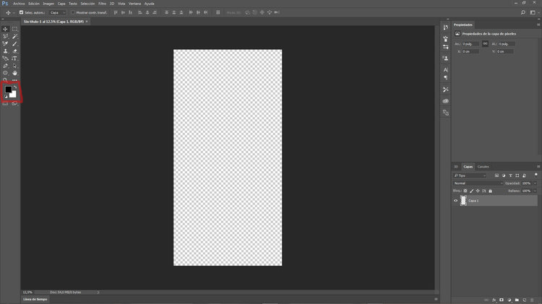Open the Capas panel options menu

point(538,167)
